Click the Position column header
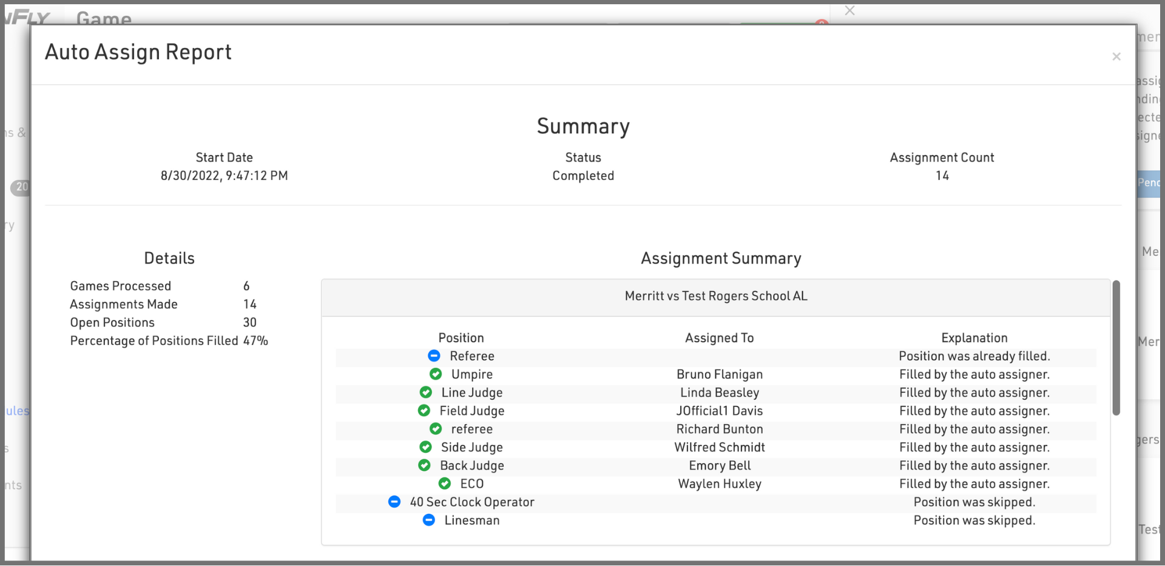The image size is (1165, 566). click(x=461, y=338)
